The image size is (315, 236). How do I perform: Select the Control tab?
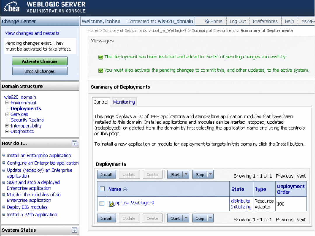click(101, 102)
